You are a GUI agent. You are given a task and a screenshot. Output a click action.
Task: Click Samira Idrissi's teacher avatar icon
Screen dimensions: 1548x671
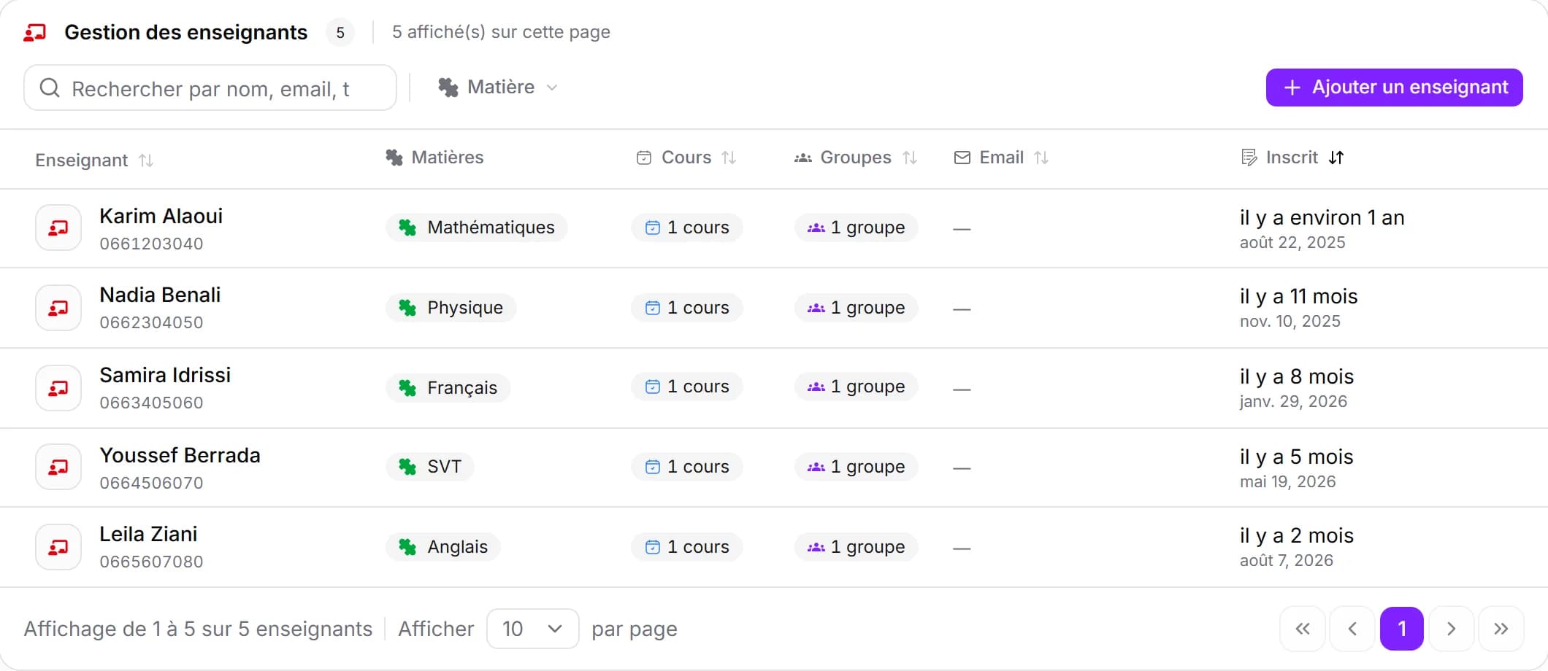coord(58,388)
